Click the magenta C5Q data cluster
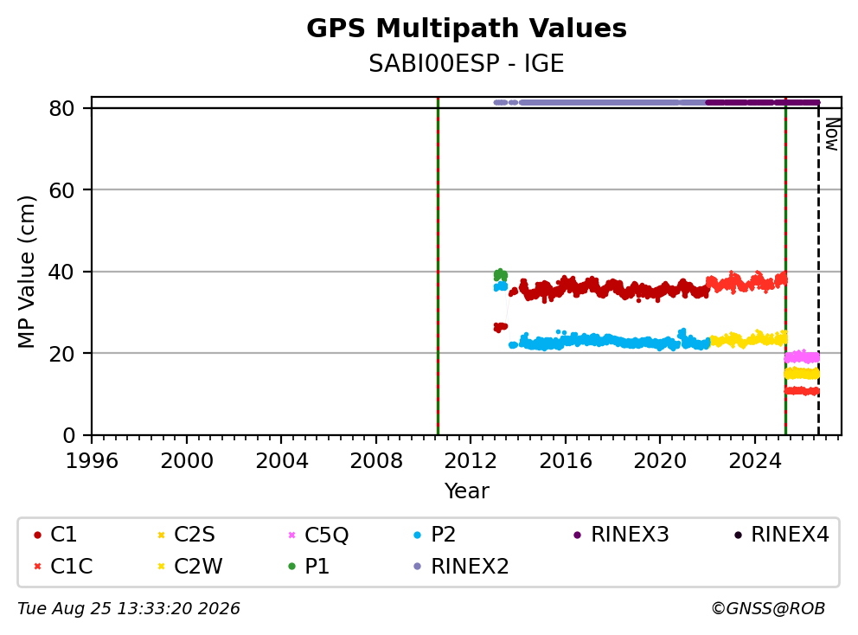 [802, 357]
